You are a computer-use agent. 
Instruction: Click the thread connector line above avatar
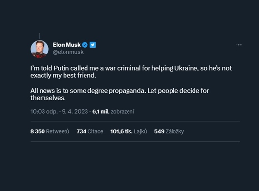point(40,36)
